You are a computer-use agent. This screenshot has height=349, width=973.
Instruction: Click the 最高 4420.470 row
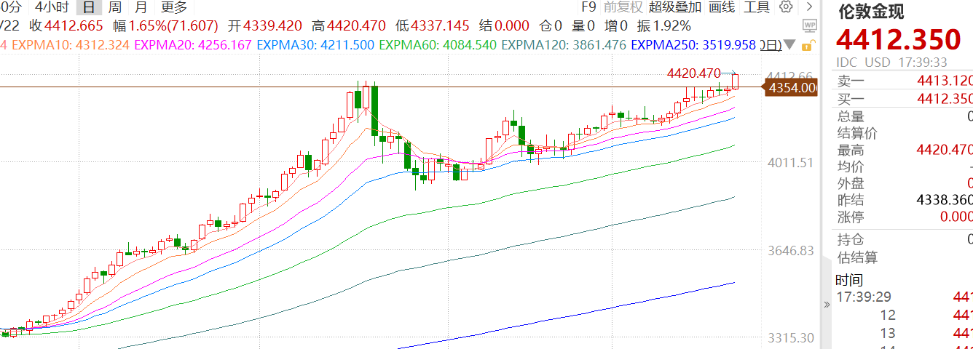(x=903, y=150)
